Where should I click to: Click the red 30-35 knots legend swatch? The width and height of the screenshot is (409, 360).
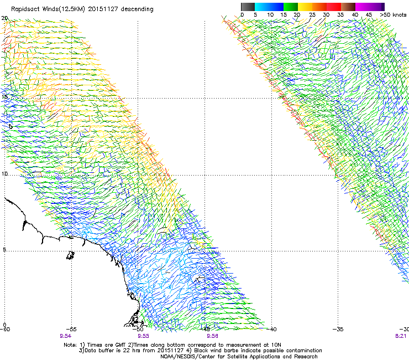(334, 7)
